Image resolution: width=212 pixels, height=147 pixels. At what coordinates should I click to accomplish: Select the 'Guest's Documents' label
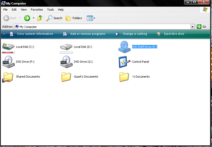(86, 77)
